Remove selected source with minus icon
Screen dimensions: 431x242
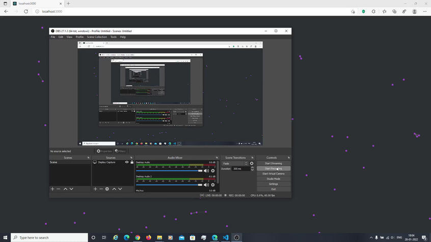[101, 189]
